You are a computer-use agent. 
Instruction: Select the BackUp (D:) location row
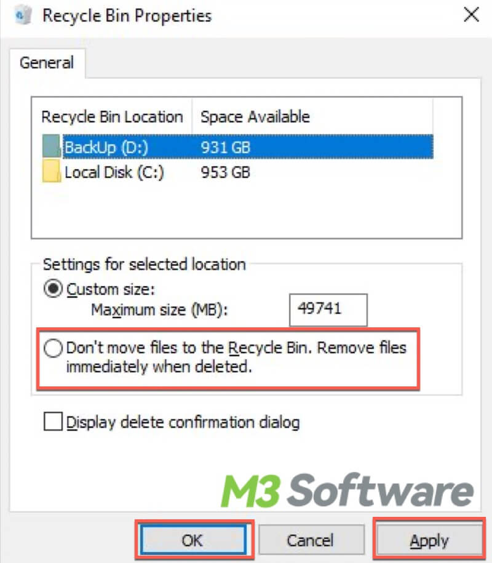click(237, 146)
